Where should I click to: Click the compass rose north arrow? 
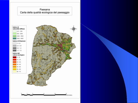[74, 29]
